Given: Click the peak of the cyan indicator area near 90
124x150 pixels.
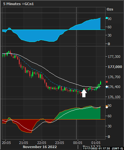Looking at the screenshot, I should point(100,18).
